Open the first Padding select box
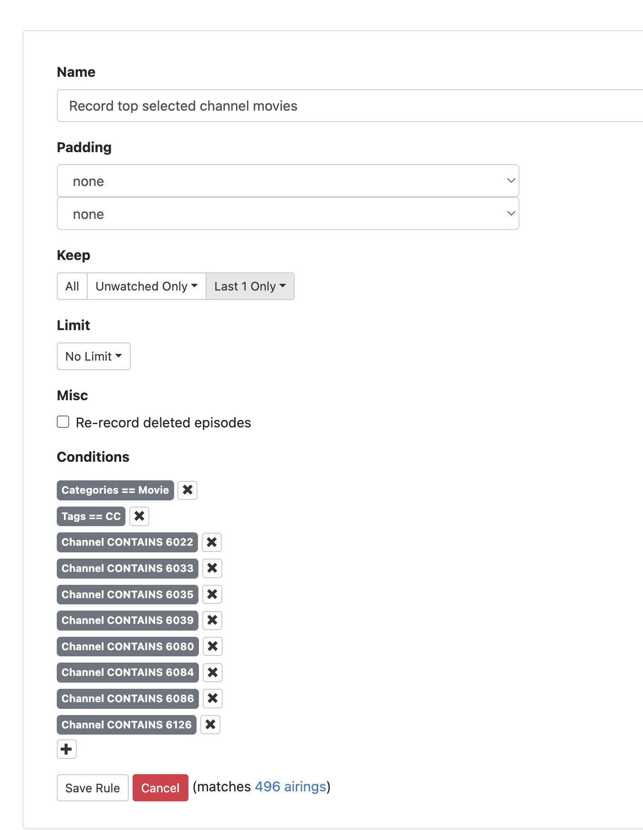The image size is (643, 830). [x=288, y=181]
